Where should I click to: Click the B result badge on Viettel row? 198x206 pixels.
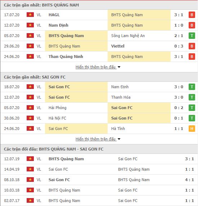[192, 46]
